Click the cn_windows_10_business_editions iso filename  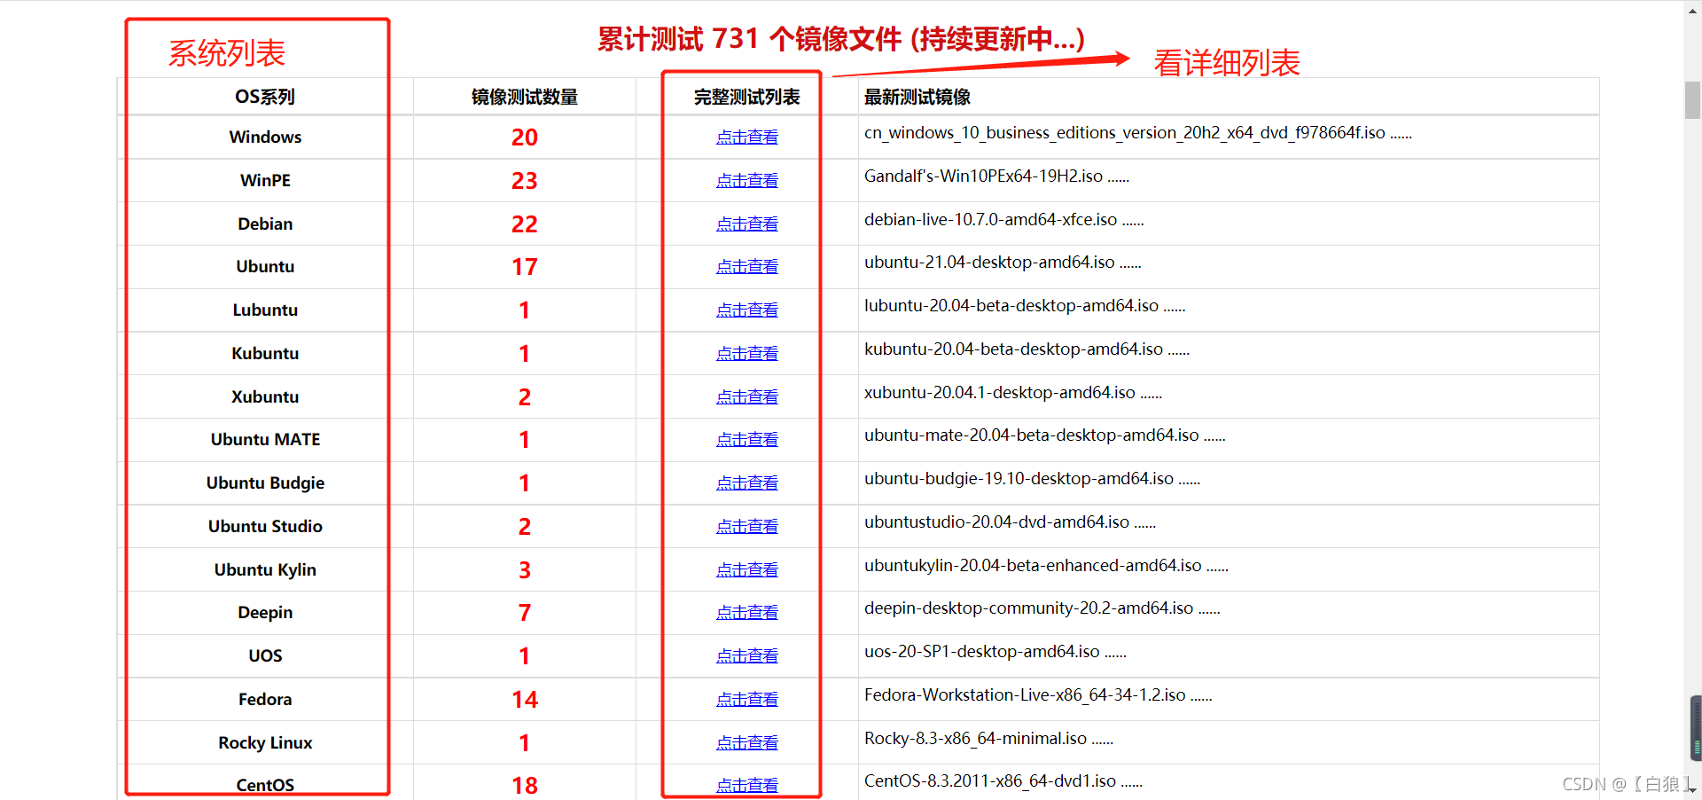(x=1137, y=133)
